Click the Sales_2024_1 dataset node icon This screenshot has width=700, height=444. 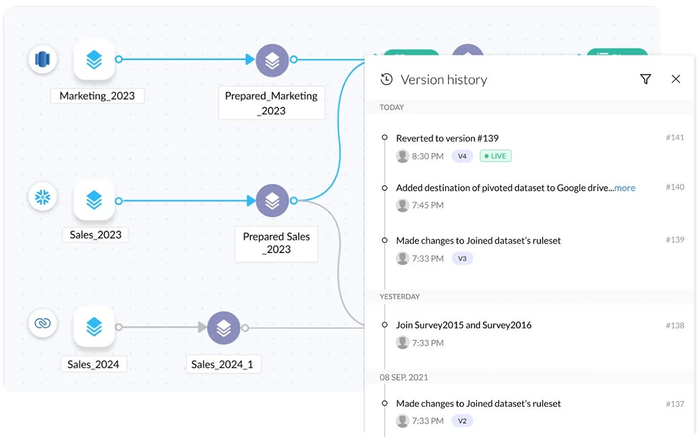pyautogui.click(x=224, y=327)
